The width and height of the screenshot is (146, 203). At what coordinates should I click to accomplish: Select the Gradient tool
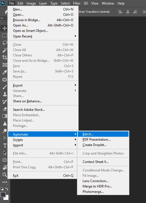coord(5,116)
